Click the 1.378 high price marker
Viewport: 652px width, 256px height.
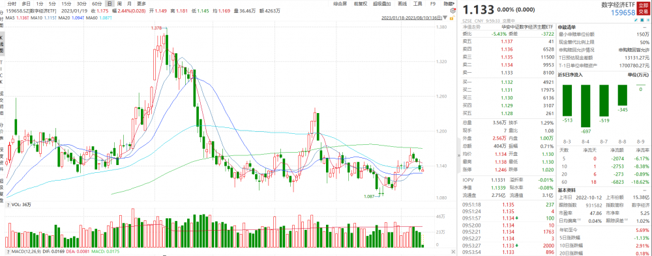click(x=156, y=28)
